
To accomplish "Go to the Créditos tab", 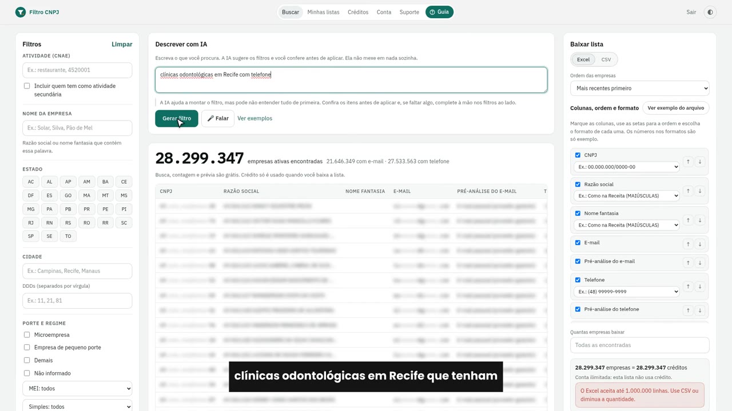I will coord(358,12).
